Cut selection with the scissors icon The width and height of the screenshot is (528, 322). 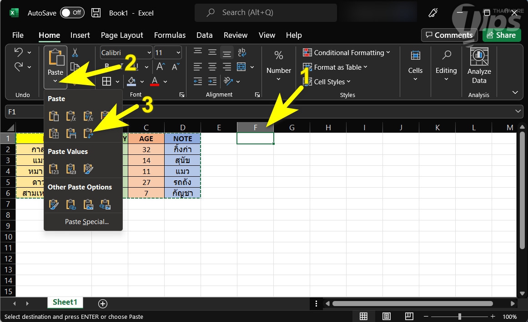click(75, 52)
